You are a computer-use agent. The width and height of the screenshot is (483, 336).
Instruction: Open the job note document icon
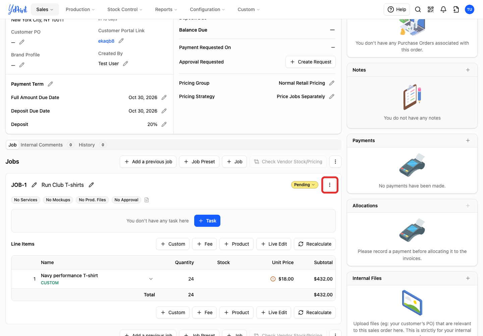click(147, 200)
